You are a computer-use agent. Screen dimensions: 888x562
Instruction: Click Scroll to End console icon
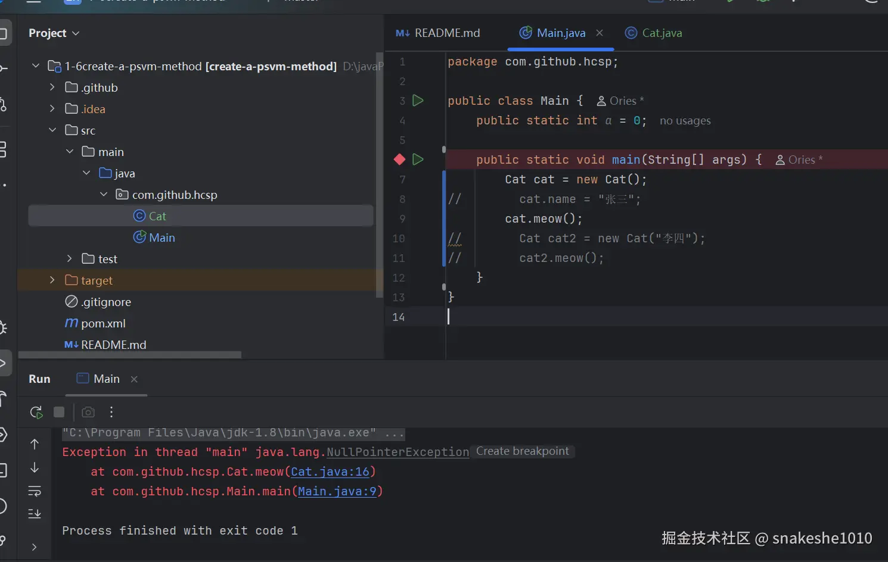tap(35, 514)
